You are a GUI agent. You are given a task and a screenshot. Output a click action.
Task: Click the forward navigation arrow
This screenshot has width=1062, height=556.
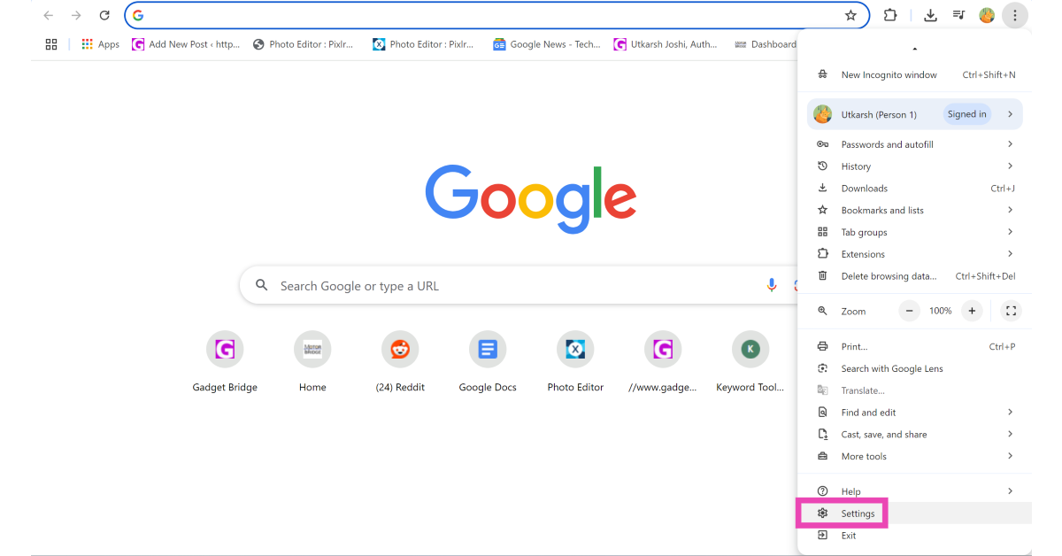click(x=76, y=15)
